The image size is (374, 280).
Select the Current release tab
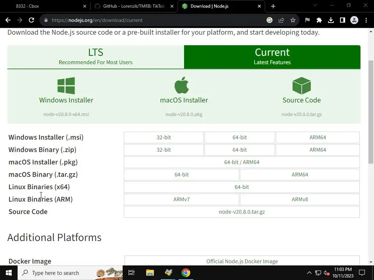point(272,57)
